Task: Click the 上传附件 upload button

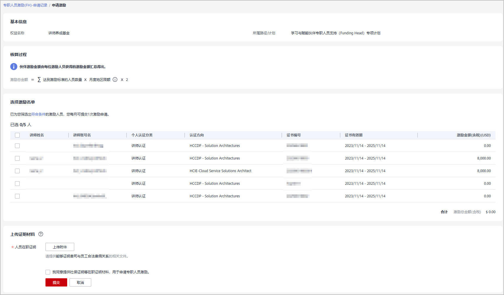Action: tap(60, 247)
